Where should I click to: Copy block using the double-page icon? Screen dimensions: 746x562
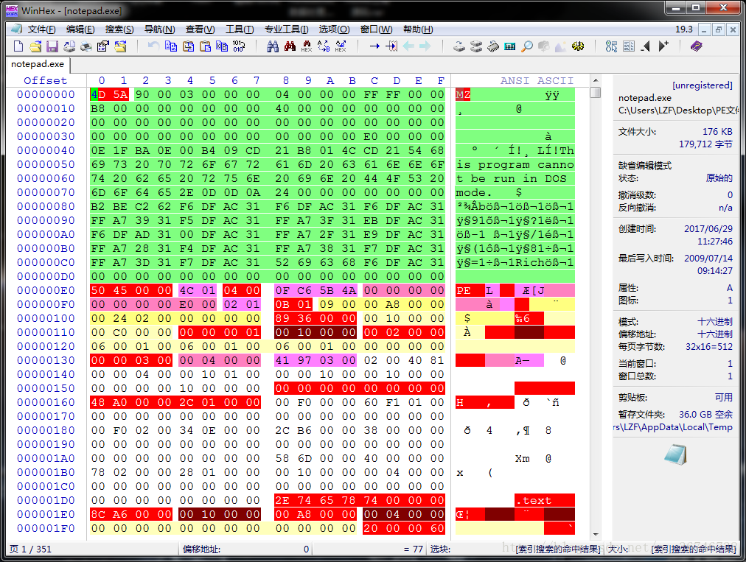pyautogui.click(x=171, y=46)
